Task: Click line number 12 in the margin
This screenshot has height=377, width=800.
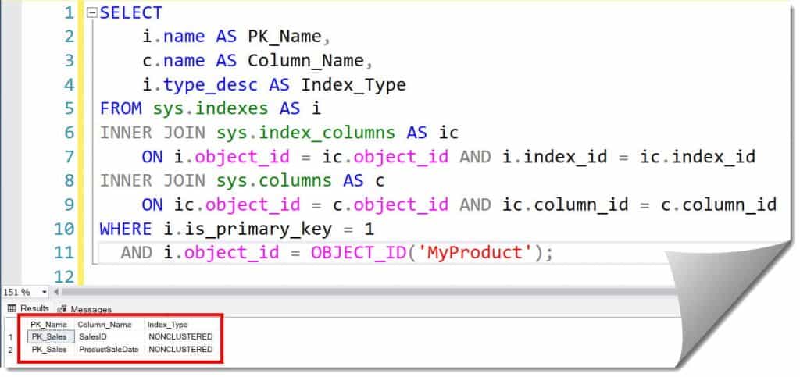Action: [64, 276]
